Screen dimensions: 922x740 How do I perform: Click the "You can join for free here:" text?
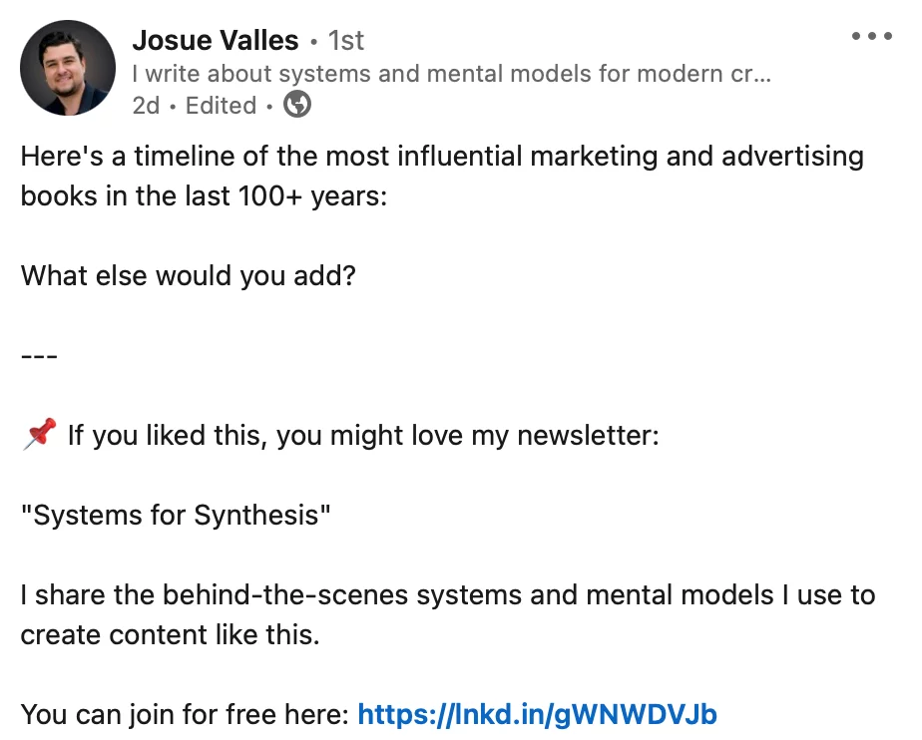(186, 715)
